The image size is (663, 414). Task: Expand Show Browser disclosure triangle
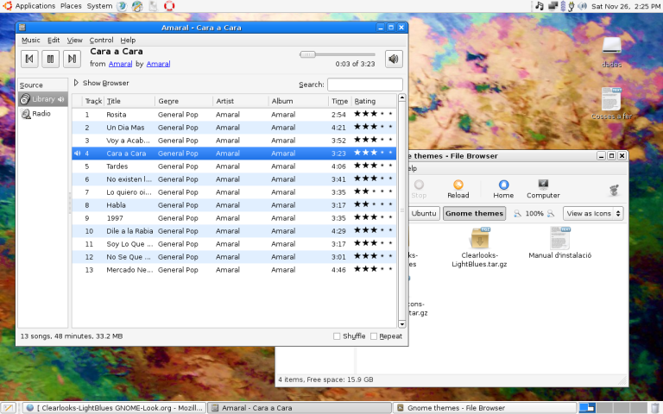point(76,83)
